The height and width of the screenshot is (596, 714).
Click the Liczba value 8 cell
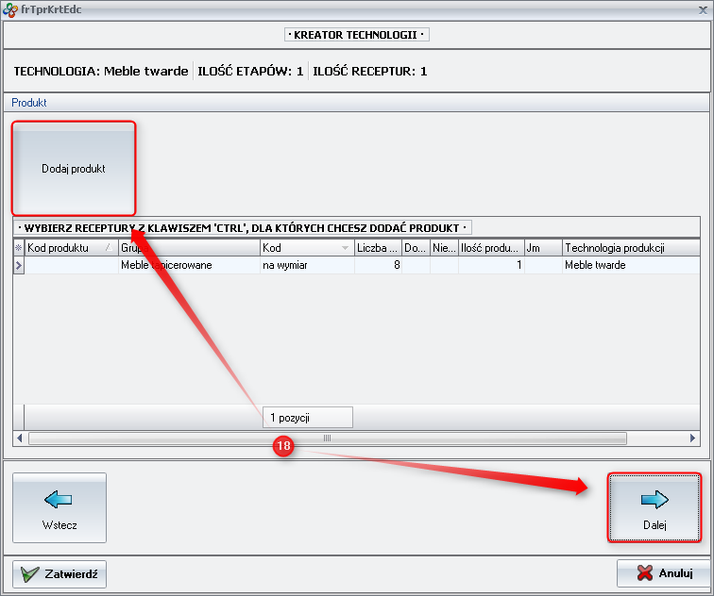(378, 265)
